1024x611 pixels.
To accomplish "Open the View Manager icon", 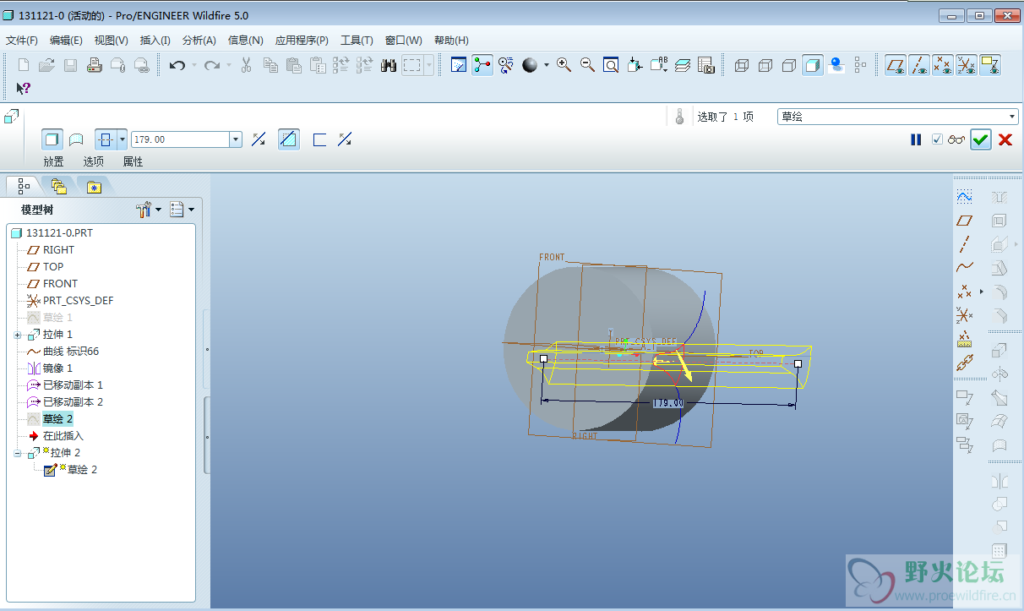I will pos(706,65).
